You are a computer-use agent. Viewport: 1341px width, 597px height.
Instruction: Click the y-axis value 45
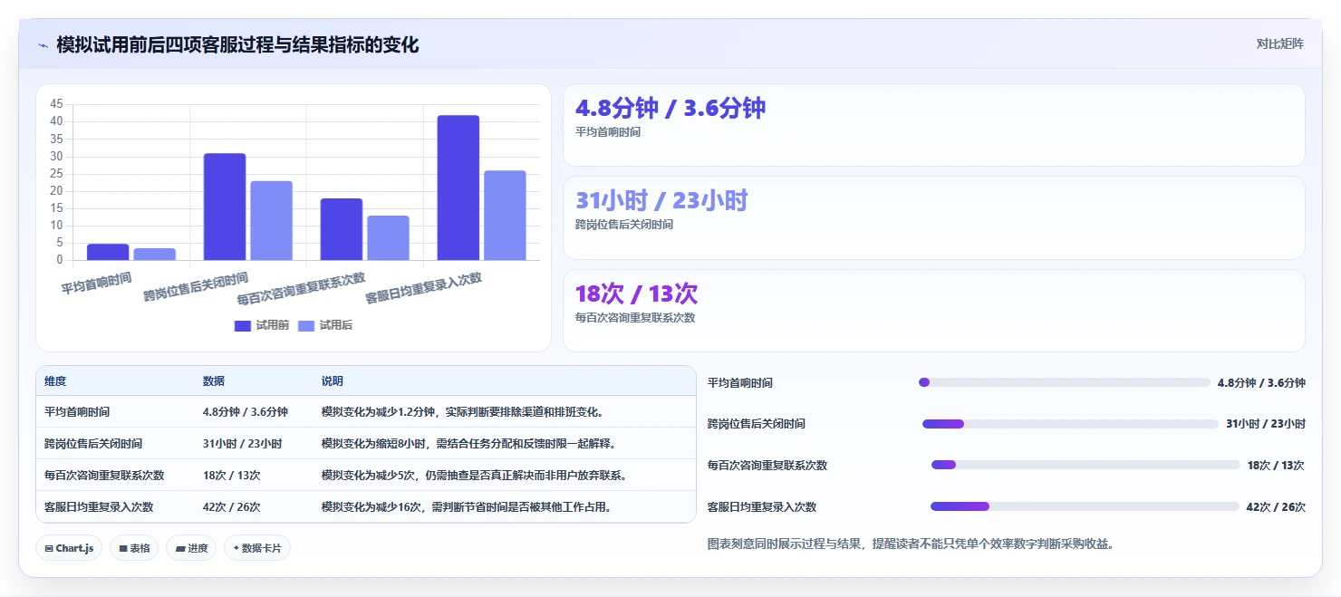(x=57, y=104)
